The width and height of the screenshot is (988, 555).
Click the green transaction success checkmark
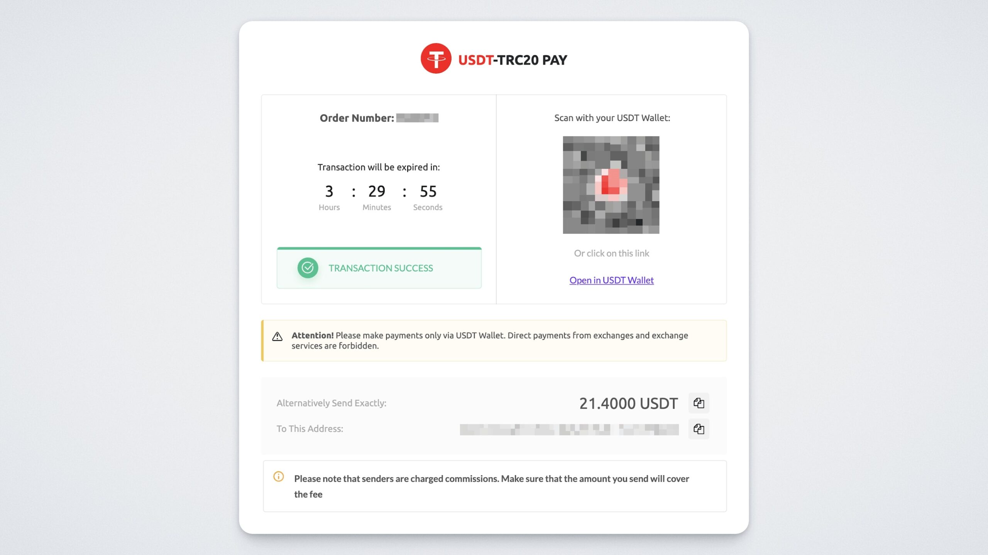[x=308, y=268]
